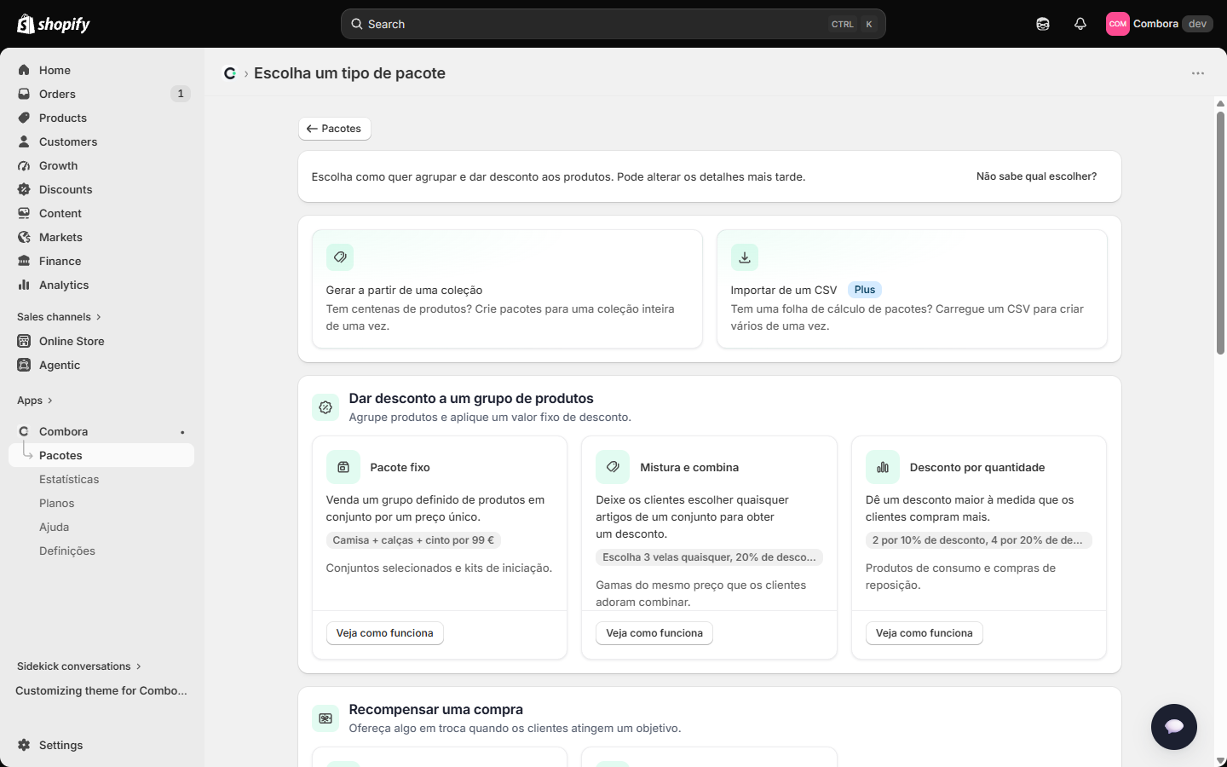The image size is (1227, 767).
Task: Expand Sidekick conversations
Action: [x=79, y=666]
